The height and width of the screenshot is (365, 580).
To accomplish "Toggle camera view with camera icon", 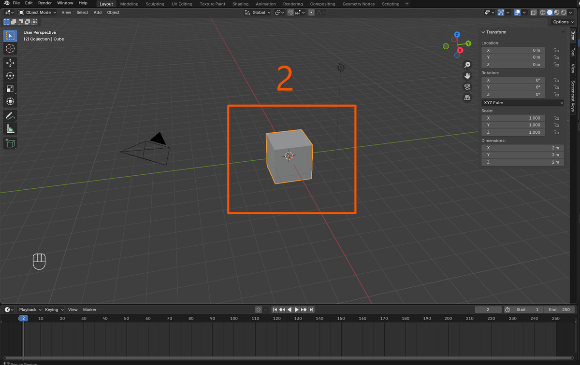I will point(467,87).
